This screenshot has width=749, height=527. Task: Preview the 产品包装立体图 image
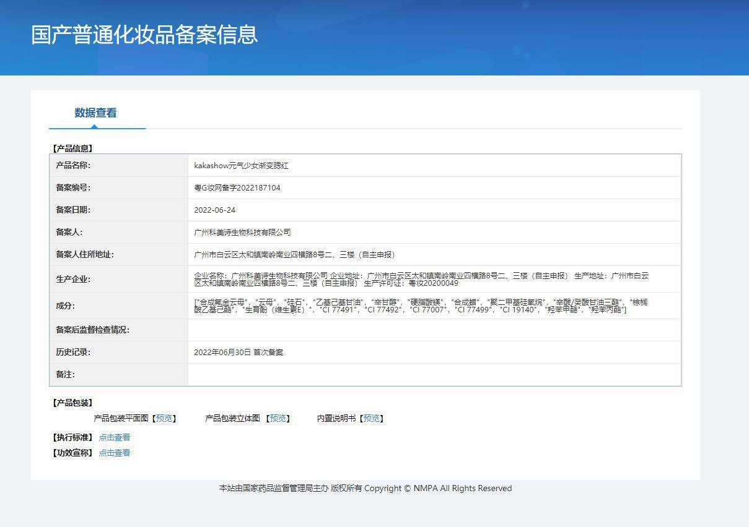(278, 419)
